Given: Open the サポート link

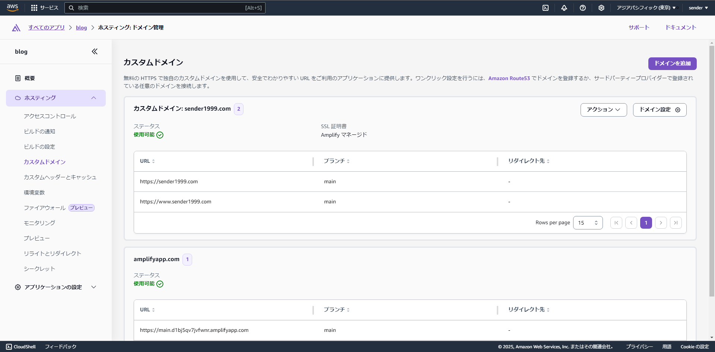Looking at the screenshot, I should point(639,28).
